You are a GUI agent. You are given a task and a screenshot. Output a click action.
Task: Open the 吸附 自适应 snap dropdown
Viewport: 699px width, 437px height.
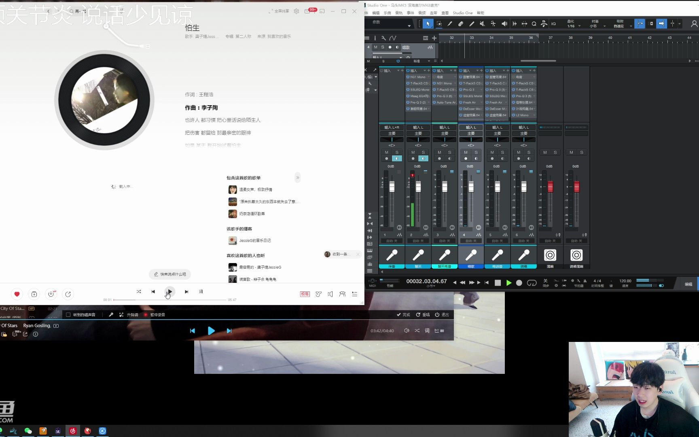[x=622, y=24]
